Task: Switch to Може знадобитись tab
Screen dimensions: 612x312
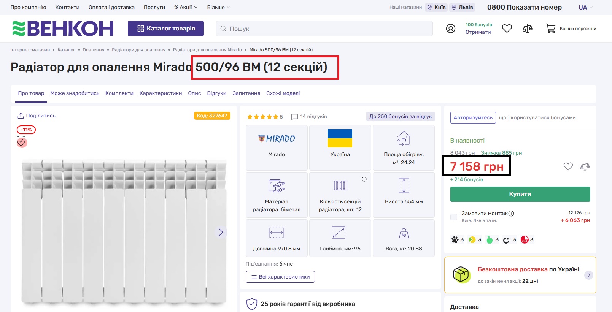Action: point(75,93)
